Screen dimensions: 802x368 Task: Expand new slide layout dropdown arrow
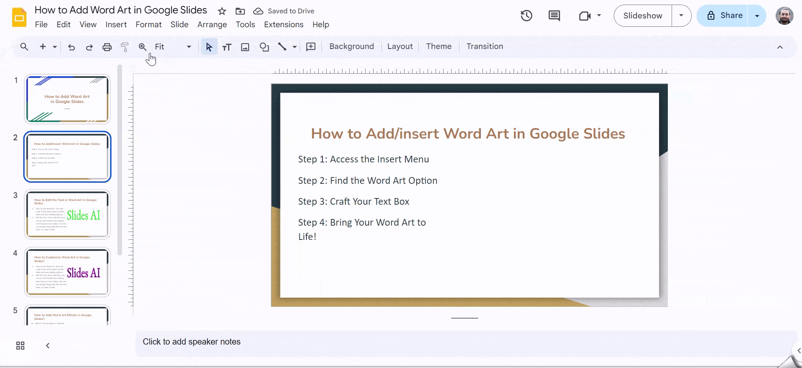(55, 47)
